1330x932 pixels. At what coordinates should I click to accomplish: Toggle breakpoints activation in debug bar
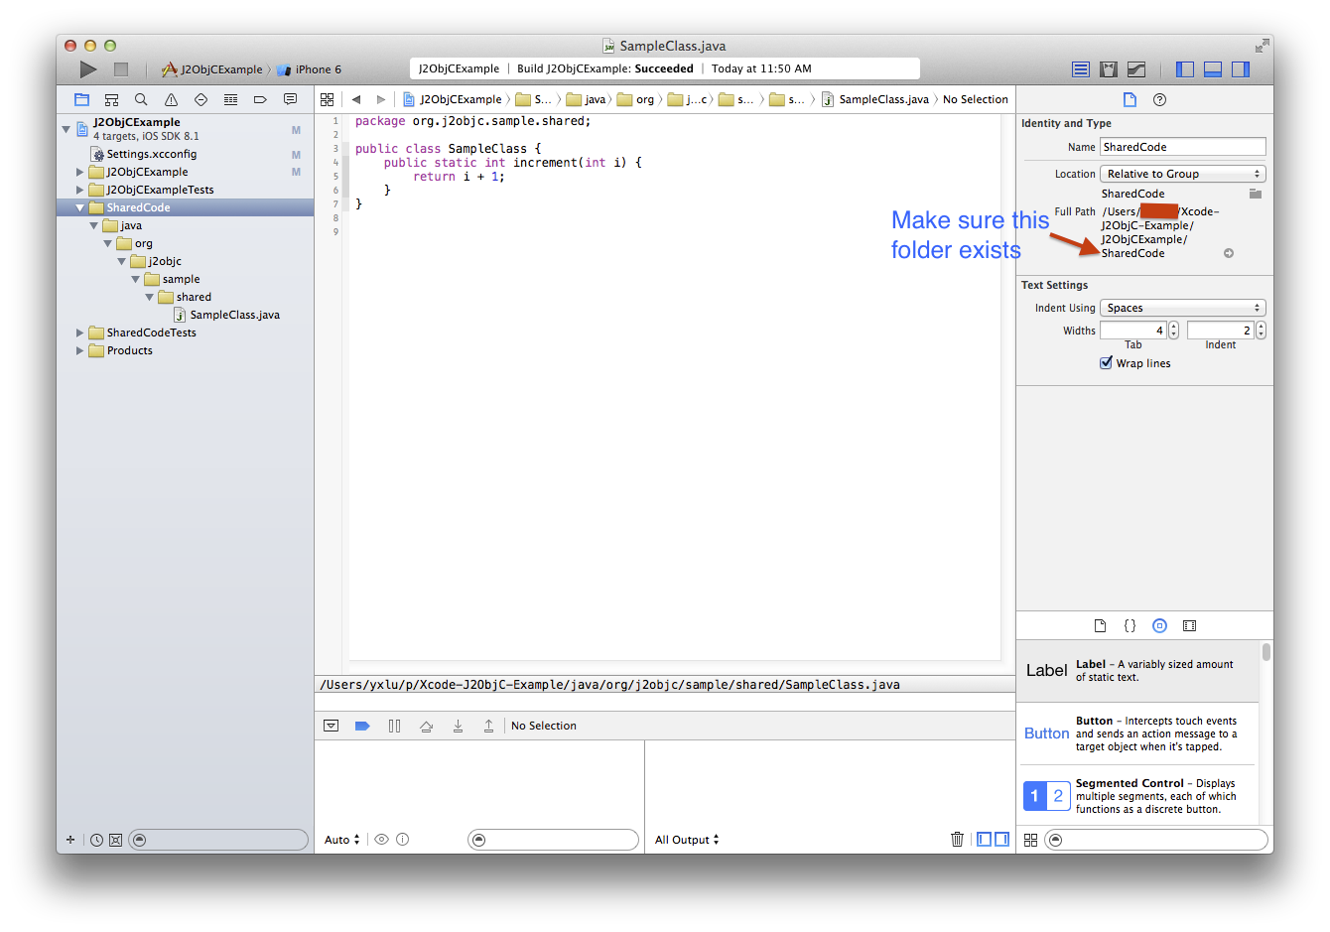[362, 726]
